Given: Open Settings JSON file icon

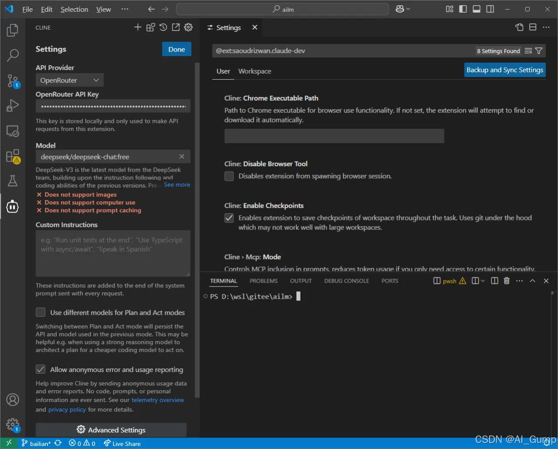Looking at the screenshot, I should point(519,27).
